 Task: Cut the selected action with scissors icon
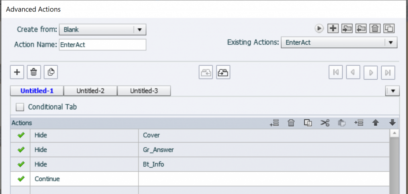pos(325,123)
